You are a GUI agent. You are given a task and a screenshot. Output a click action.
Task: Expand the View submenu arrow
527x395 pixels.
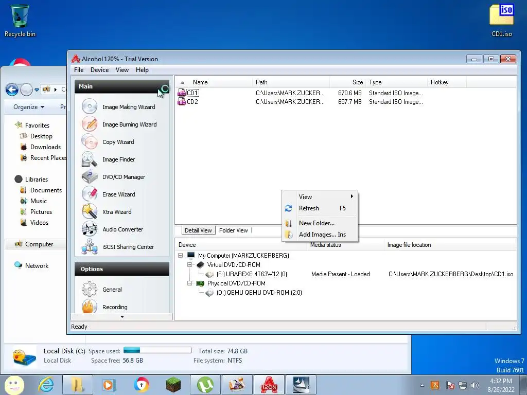tap(352, 196)
